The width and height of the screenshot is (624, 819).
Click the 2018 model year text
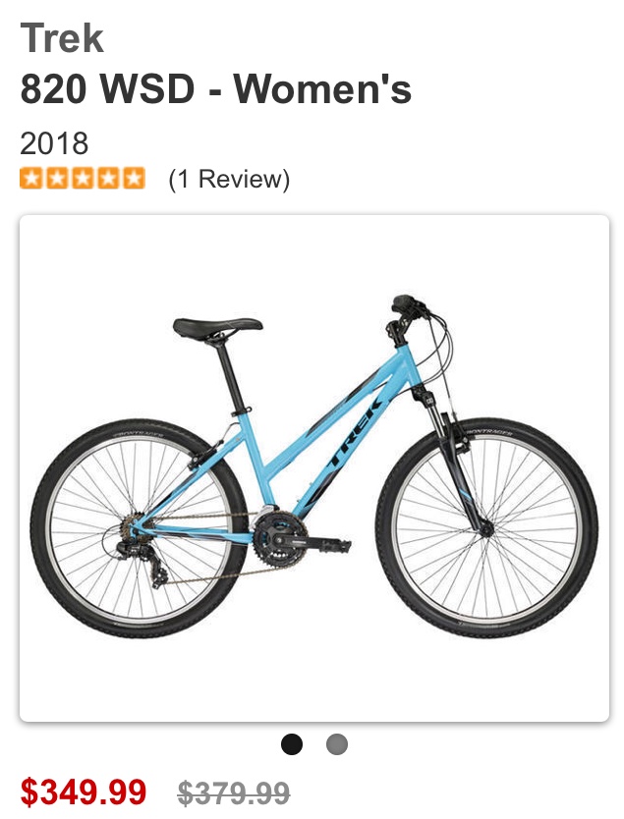pos(54,143)
